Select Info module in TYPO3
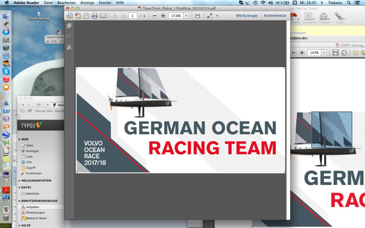The image size is (365, 228). [27, 162]
